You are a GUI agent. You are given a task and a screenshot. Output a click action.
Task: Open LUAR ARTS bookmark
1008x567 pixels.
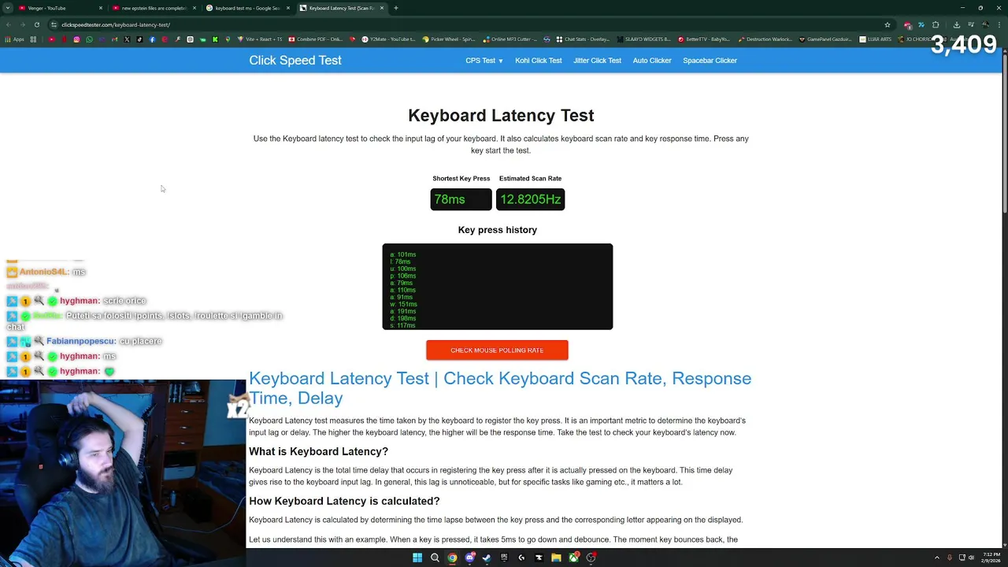pos(876,39)
